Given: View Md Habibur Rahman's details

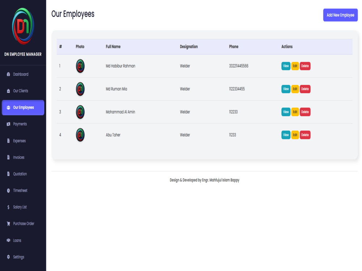Looking at the screenshot, I should [286, 66].
